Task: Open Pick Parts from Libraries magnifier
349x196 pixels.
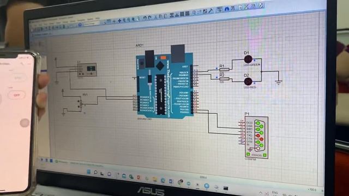Action: click(x=194, y=13)
